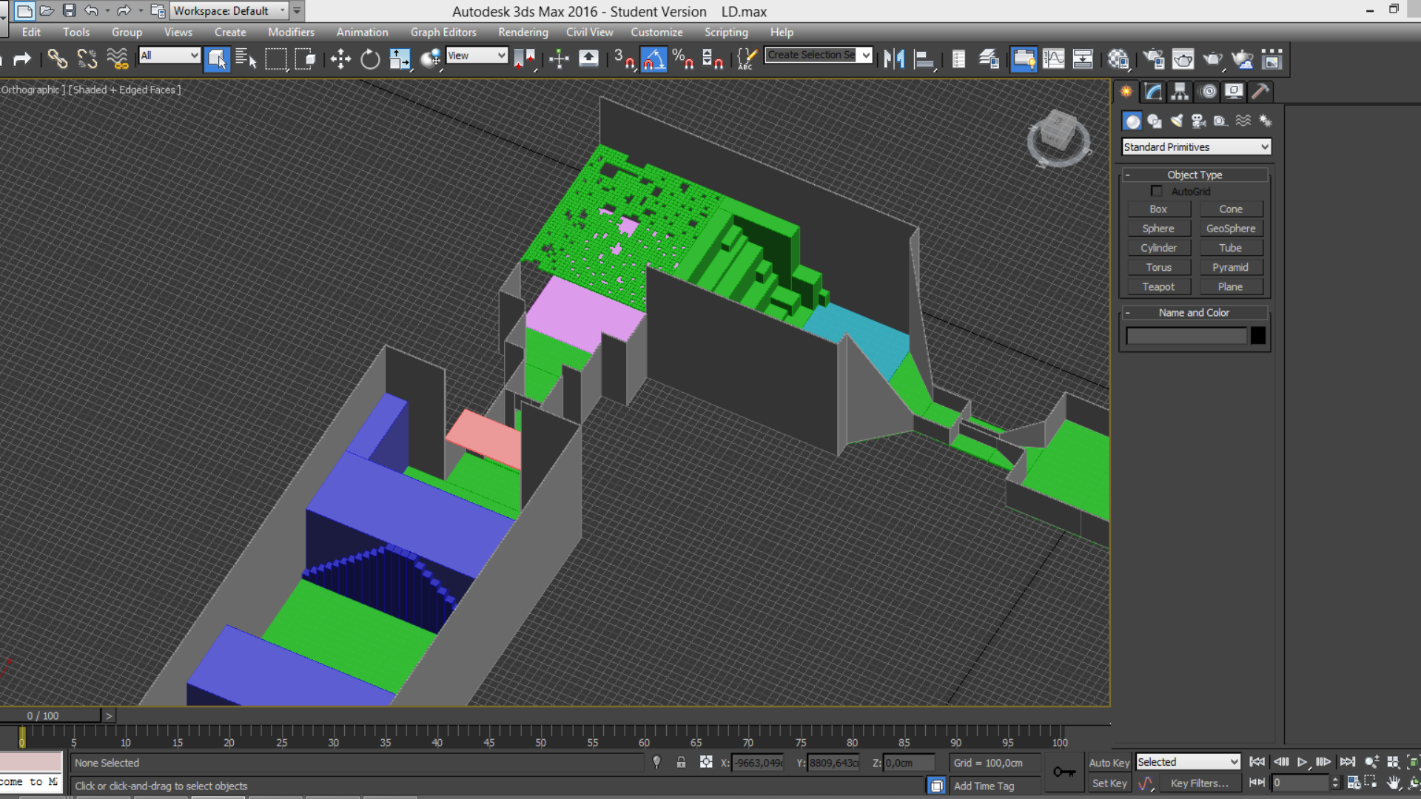Open the Display panel tab
The height and width of the screenshot is (799, 1421).
click(1234, 91)
